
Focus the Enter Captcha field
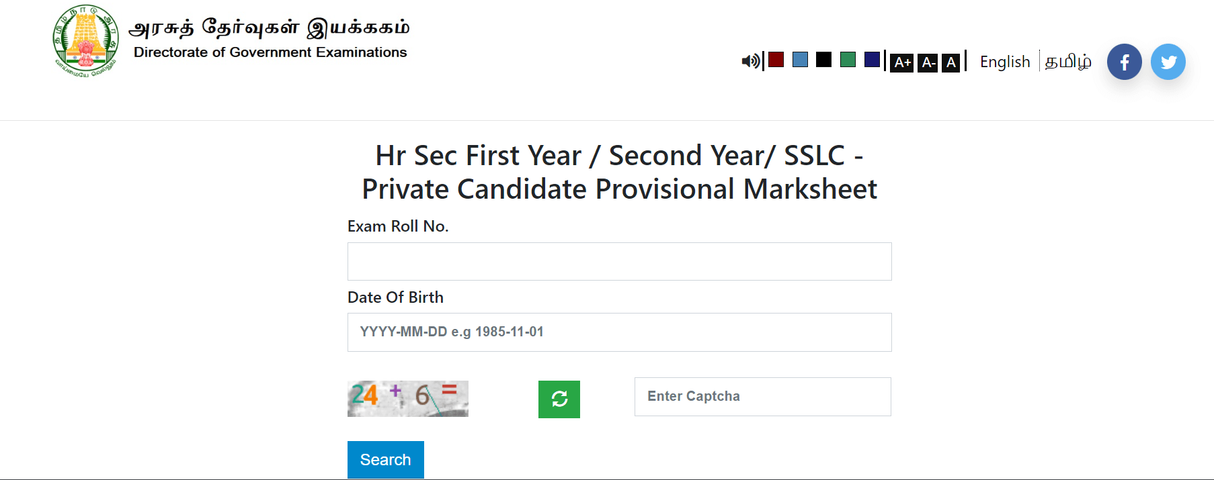pyautogui.click(x=763, y=397)
